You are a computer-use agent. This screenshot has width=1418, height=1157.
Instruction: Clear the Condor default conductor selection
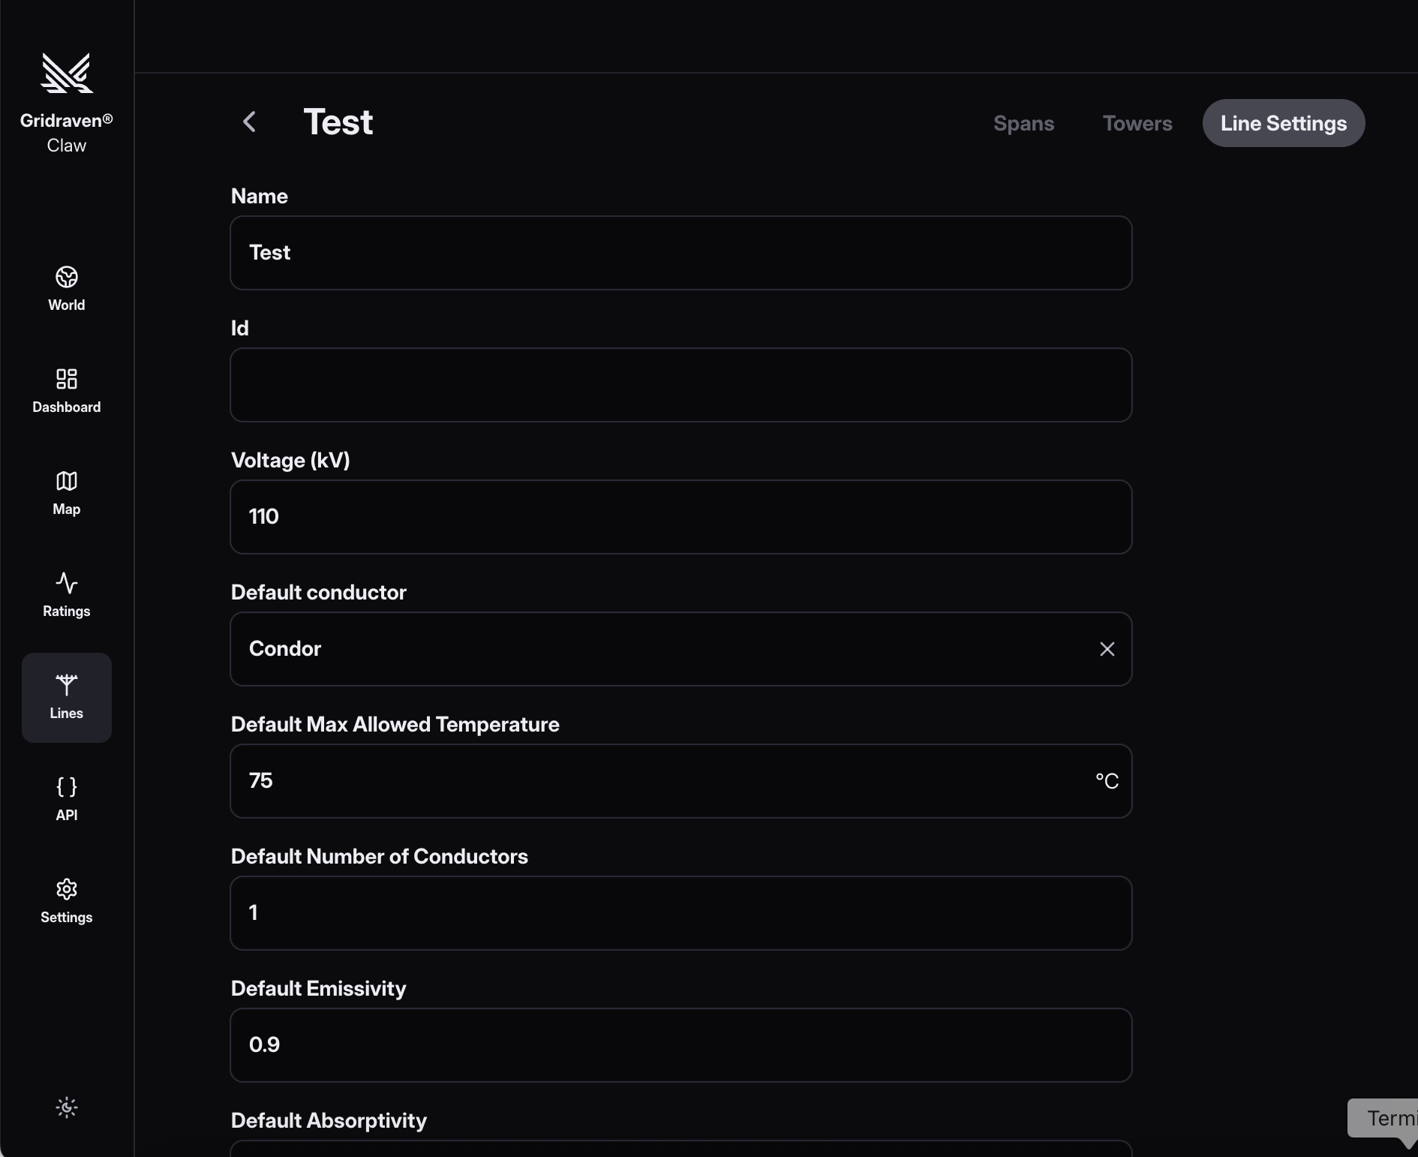coord(1107,649)
